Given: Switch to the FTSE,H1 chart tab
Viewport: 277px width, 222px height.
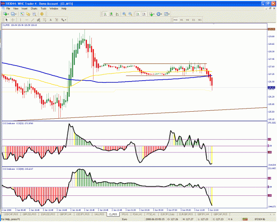Looking at the screenshot, I should [151, 214].
